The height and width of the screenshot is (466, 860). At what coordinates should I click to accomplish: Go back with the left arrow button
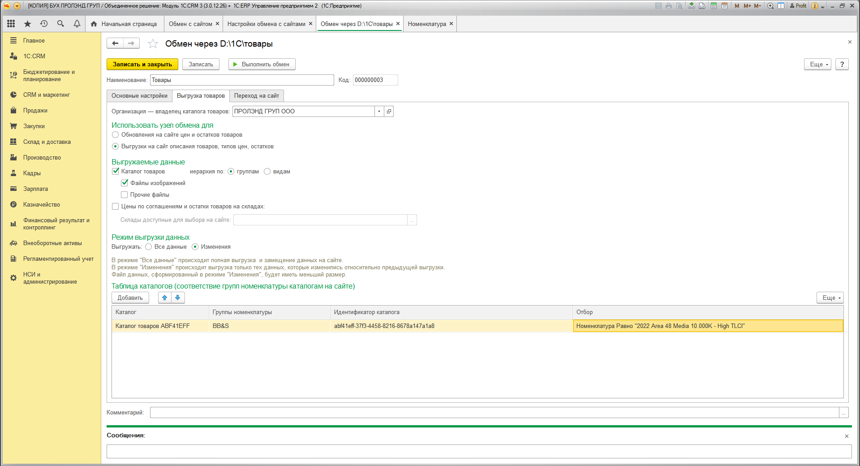(115, 43)
